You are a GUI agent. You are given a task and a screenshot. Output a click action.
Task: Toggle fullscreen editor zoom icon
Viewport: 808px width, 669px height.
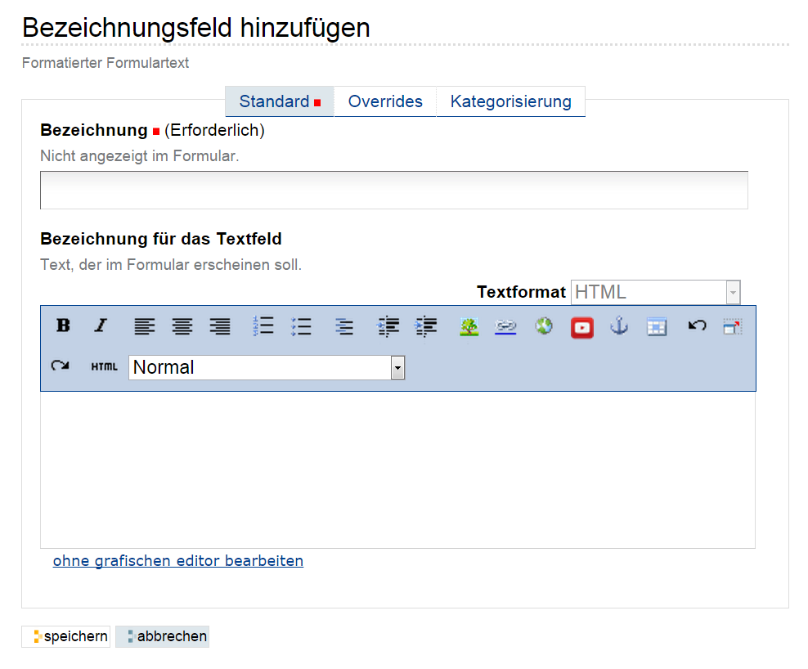pos(732,327)
